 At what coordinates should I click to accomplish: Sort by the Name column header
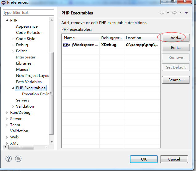(81, 38)
